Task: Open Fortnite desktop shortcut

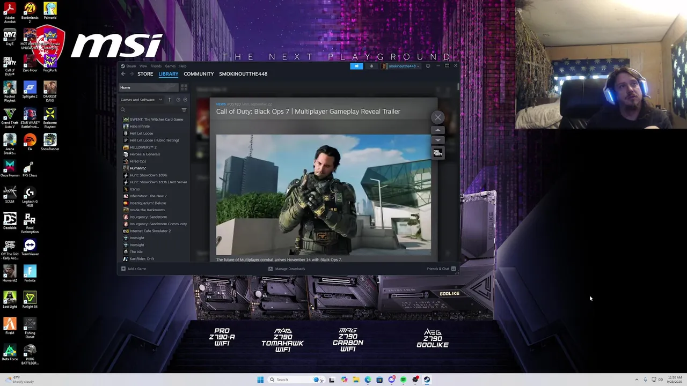Action: [x=30, y=274]
